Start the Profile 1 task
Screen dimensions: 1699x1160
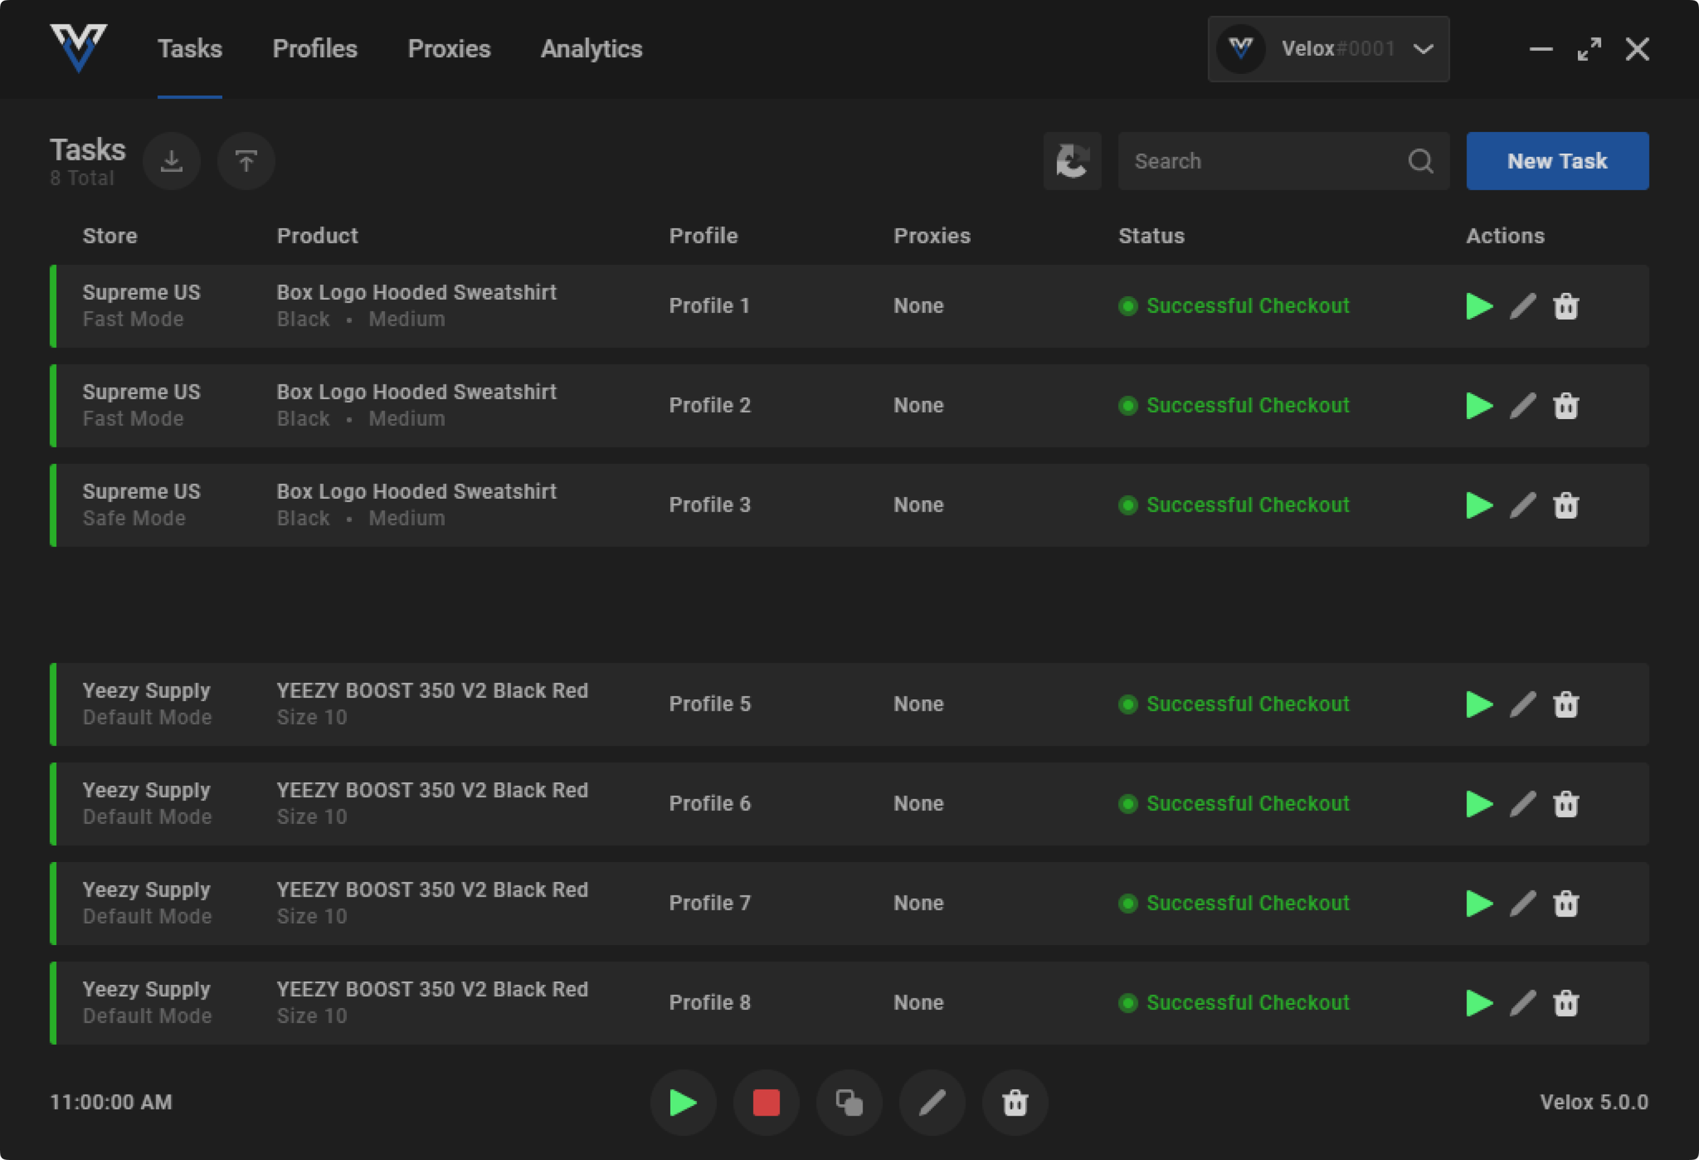pos(1480,306)
